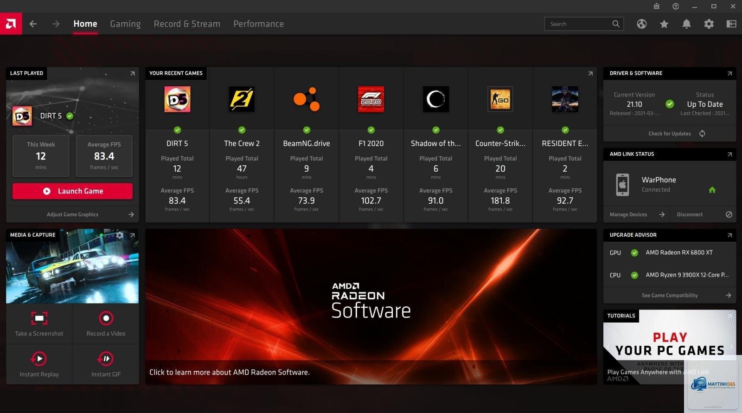Start Instant Replay icon

point(39,359)
